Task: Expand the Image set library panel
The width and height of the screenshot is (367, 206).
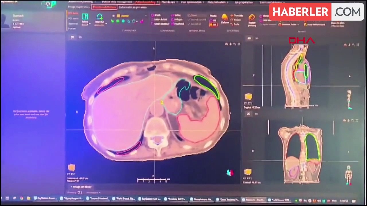Action: (x=82, y=187)
